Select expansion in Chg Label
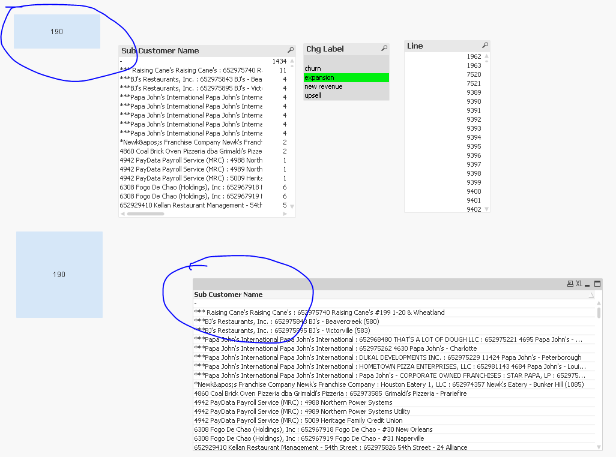 tap(346, 77)
